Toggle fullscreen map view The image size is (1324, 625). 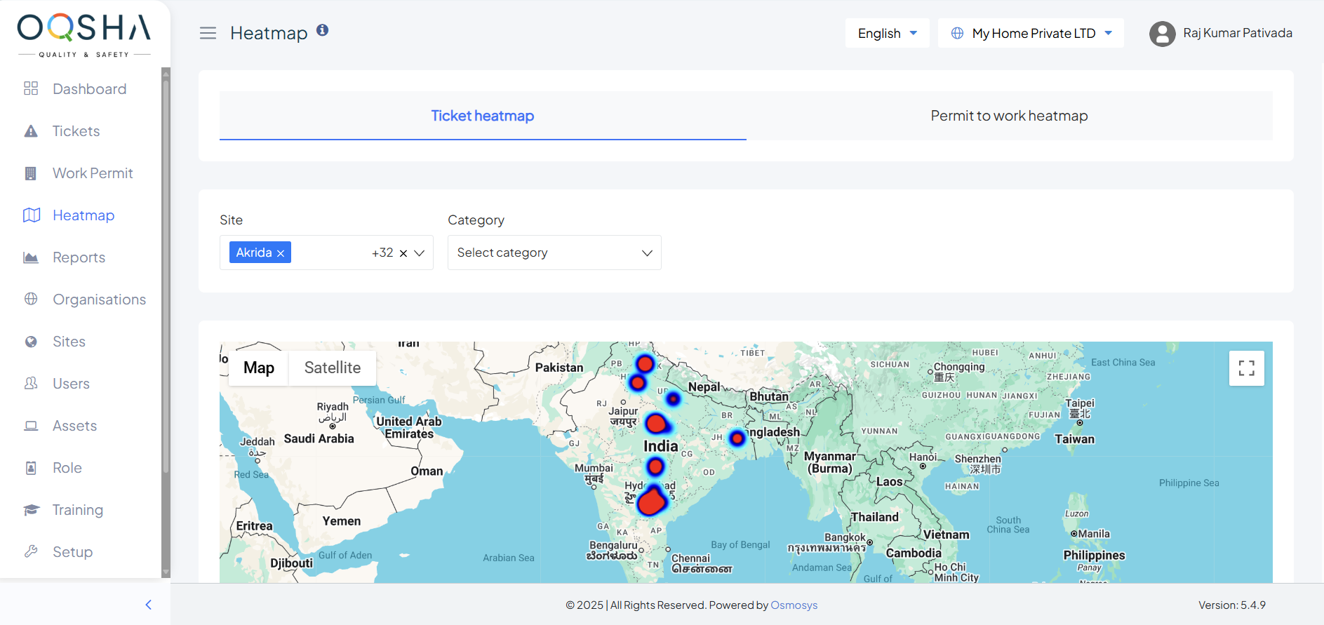(1246, 368)
